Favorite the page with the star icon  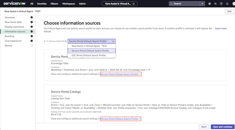click(x=133, y=4)
